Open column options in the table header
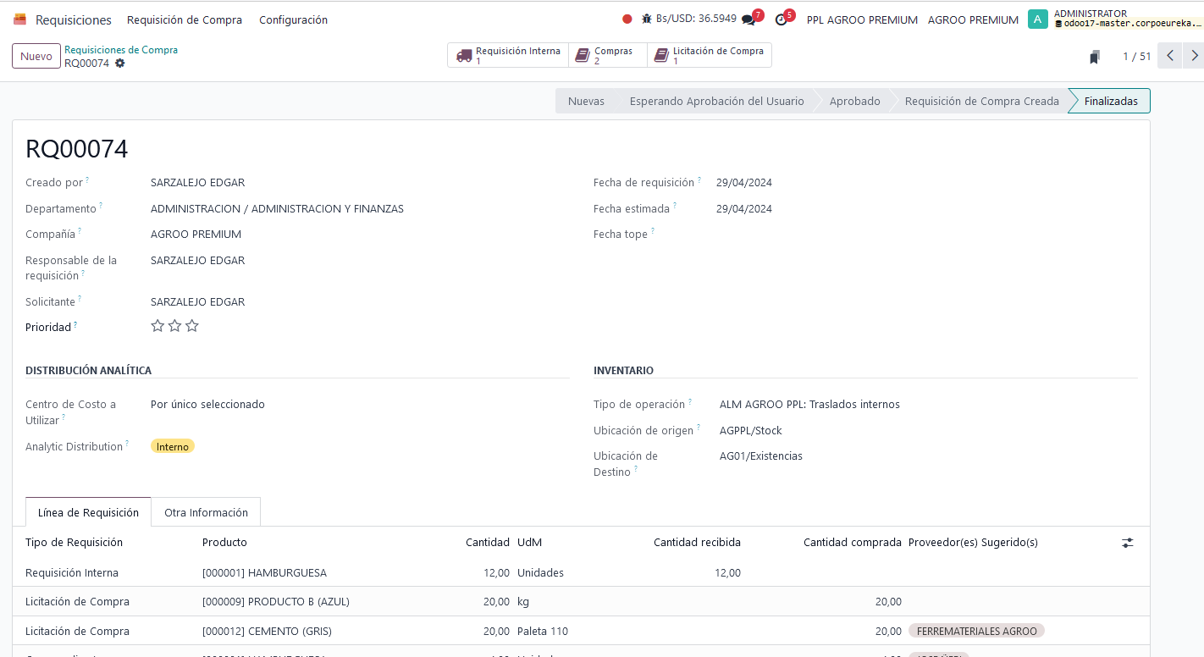1204x657 pixels. pyautogui.click(x=1127, y=543)
